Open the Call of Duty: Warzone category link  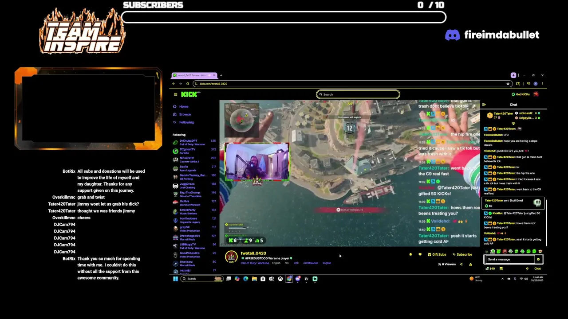(255, 263)
